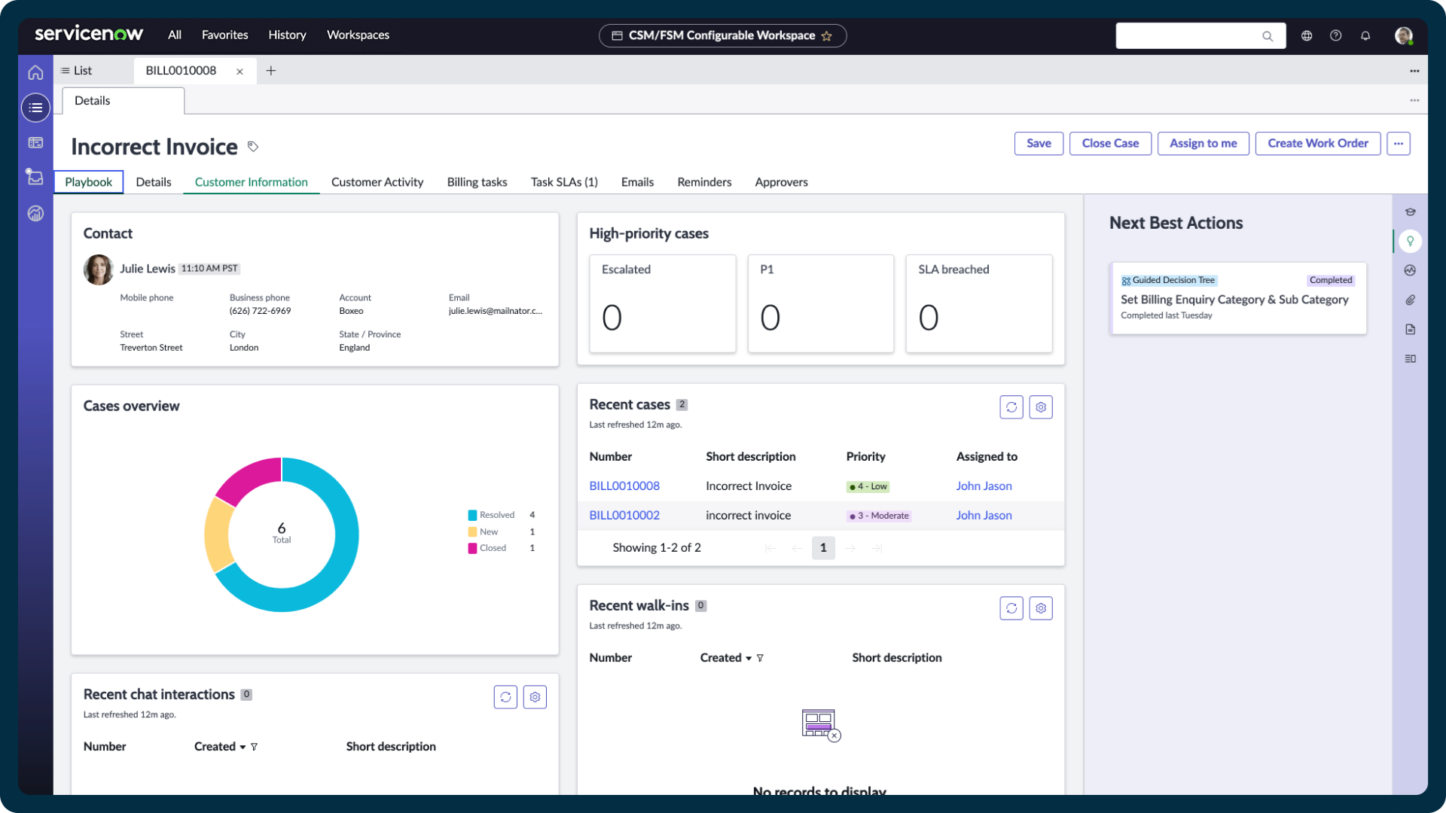
Task: Click the search input field in top bar
Action: click(1191, 35)
